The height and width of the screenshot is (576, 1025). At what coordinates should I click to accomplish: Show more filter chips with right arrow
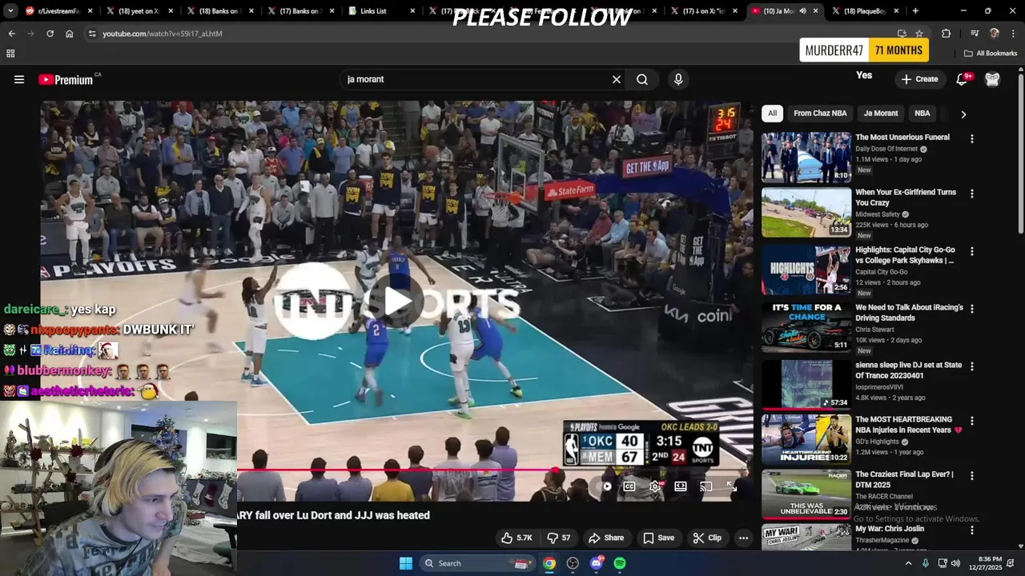963,114
